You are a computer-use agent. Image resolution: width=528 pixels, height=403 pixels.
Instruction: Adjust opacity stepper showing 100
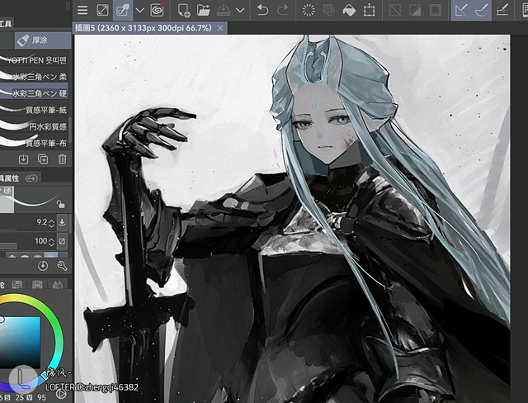(x=51, y=241)
